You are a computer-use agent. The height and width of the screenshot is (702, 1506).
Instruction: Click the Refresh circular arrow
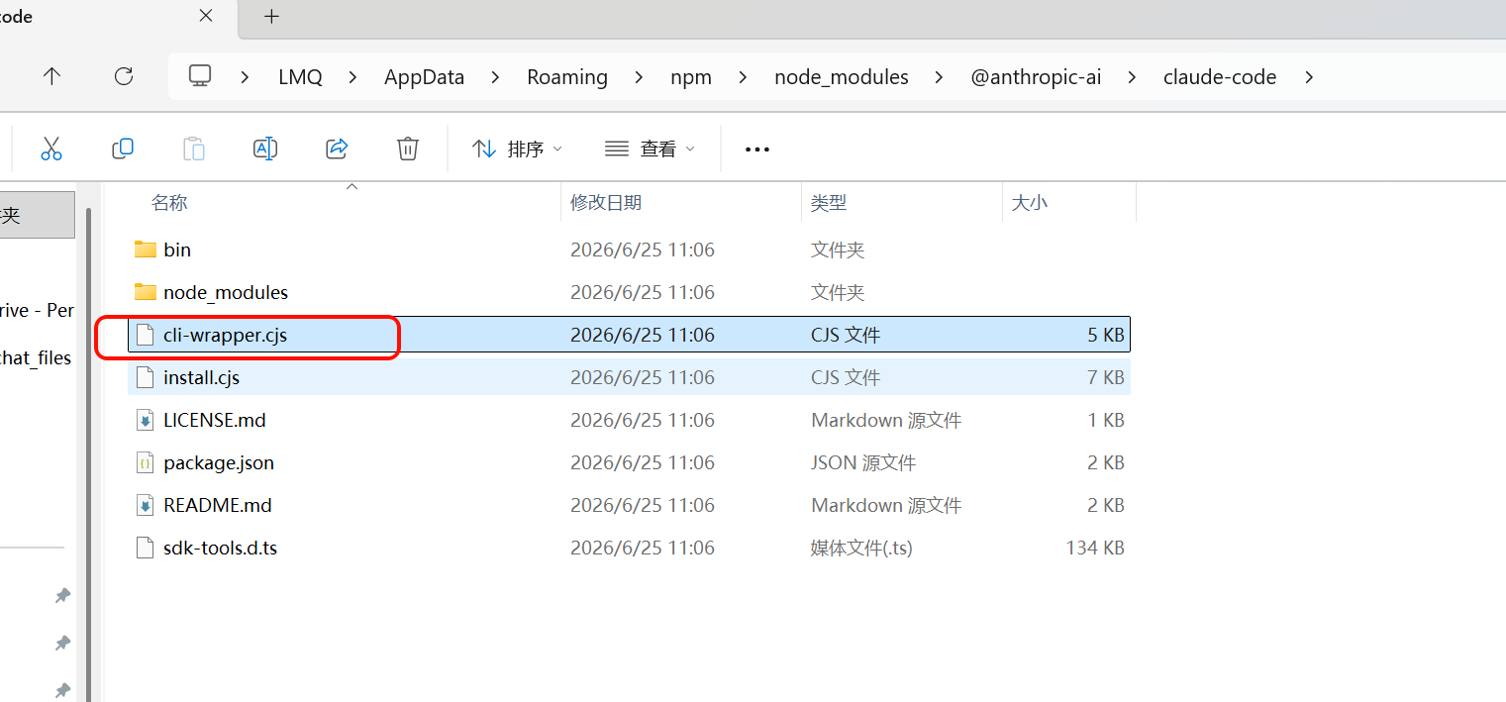pyautogui.click(x=124, y=76)
